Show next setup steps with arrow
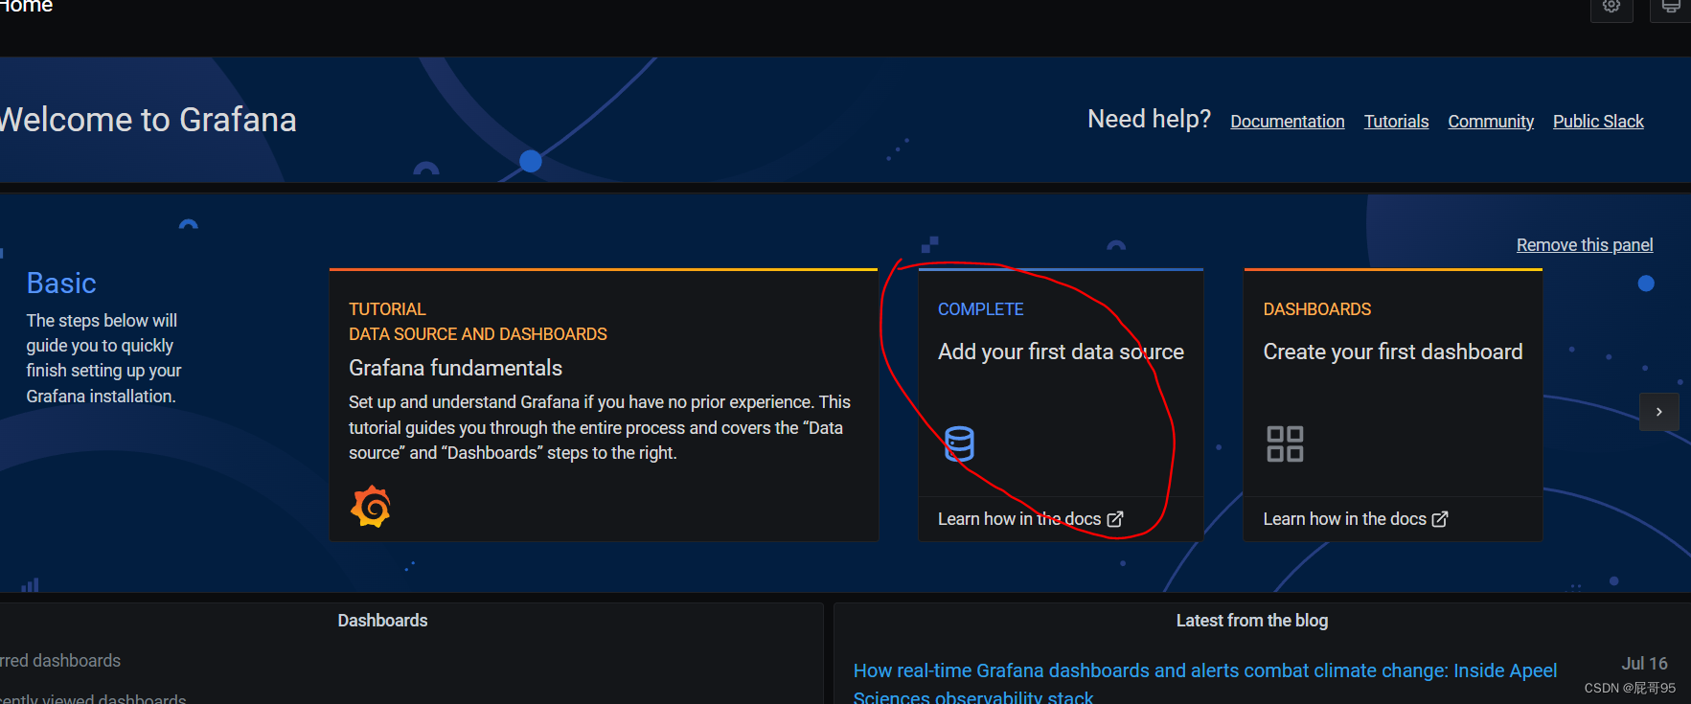The image size is (1691, 704). click(x=1659, y=412)
